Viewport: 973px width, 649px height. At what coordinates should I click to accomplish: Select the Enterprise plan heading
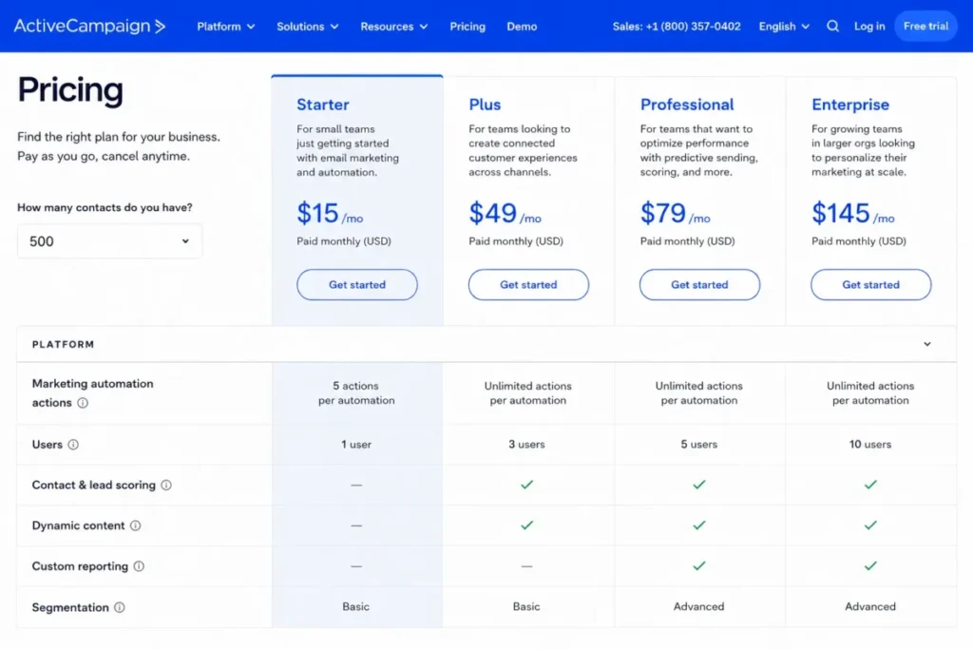(850, 105)
